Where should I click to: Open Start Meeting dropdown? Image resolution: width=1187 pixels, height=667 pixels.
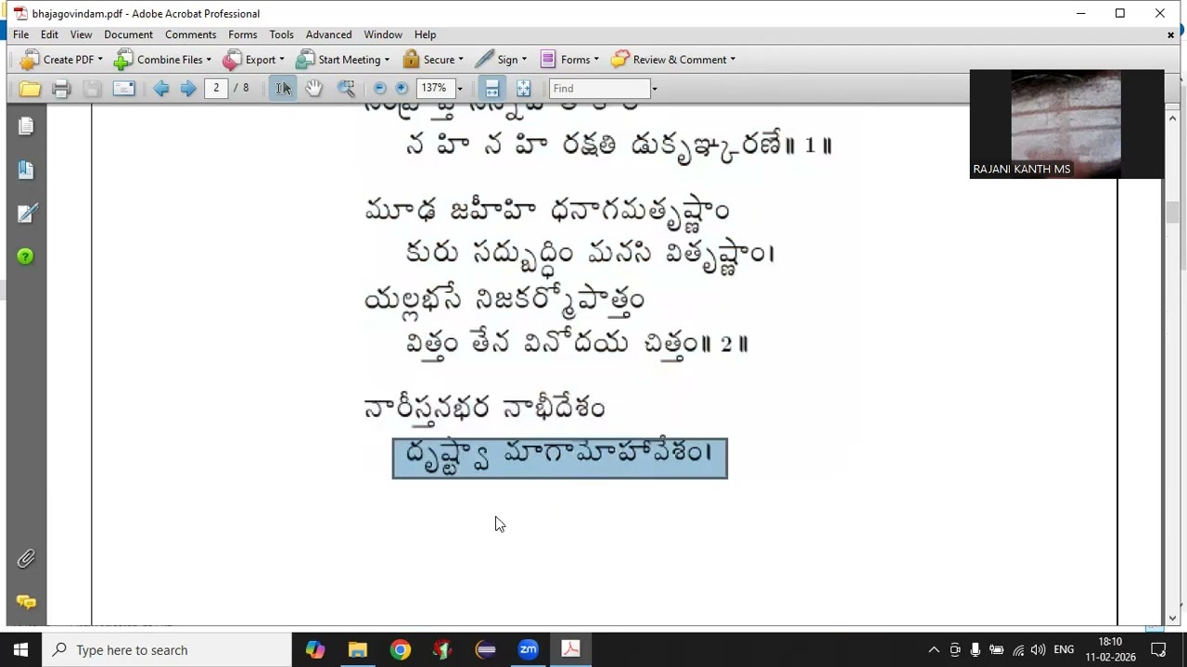pos(343,59)
